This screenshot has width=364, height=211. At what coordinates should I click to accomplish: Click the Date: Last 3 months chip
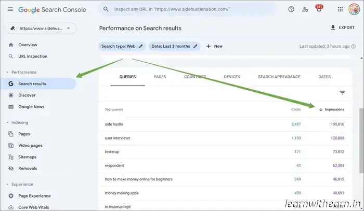click(x=174, y=46)
